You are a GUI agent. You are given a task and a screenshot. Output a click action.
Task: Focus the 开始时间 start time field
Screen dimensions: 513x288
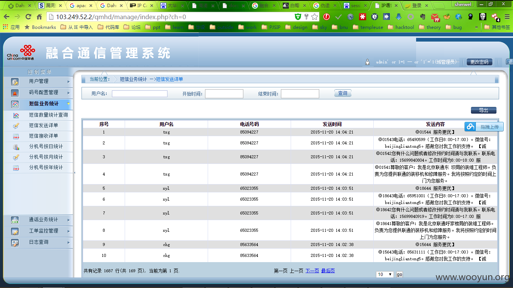224,94
